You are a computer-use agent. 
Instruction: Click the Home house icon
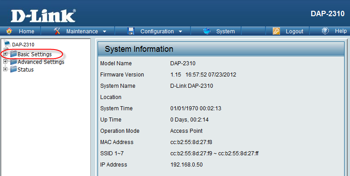tap(9, 31)
